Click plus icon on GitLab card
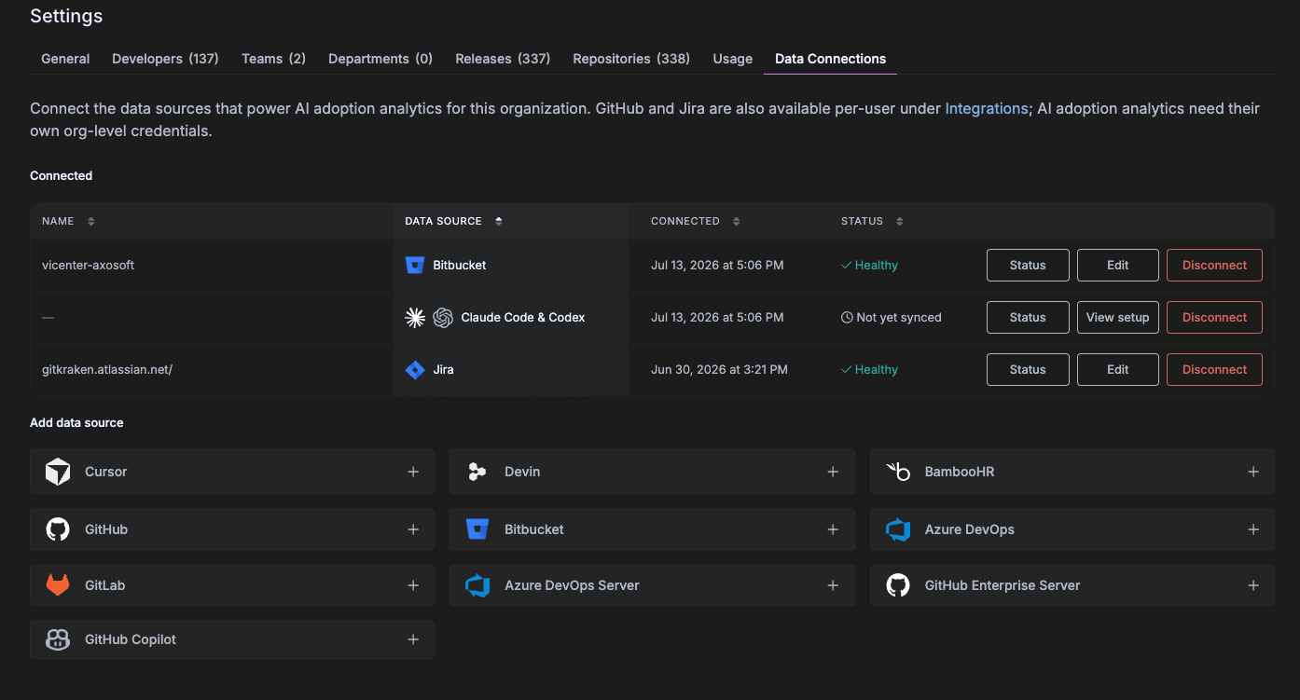This screenshot has width=1300, height=700. [x=413, y=585]
